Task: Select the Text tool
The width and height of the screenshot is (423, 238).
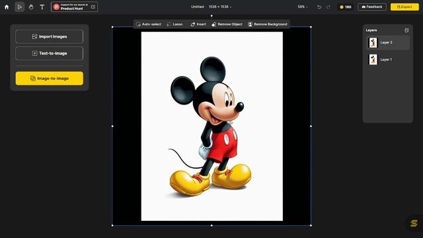Action: click(42, 7)
